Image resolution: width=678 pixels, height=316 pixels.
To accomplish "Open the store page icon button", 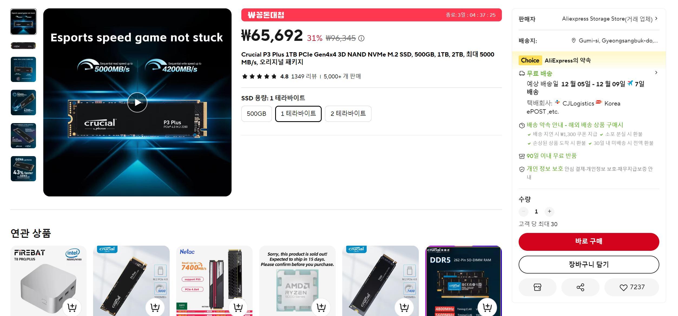I will 537,287.
